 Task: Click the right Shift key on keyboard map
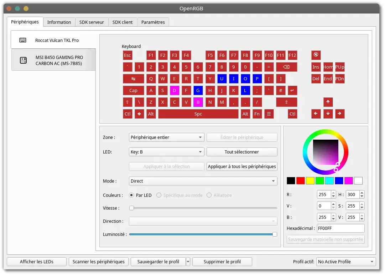[287, 102]
